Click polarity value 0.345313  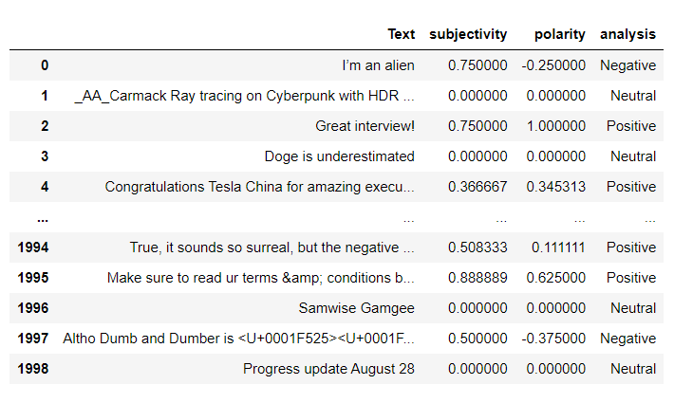556,187
